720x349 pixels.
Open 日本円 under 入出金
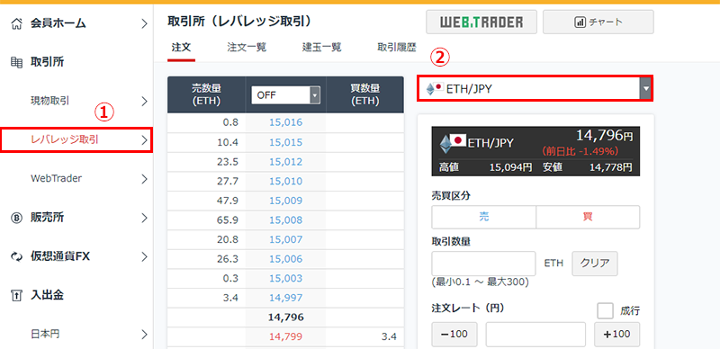[x=45, y=335]
